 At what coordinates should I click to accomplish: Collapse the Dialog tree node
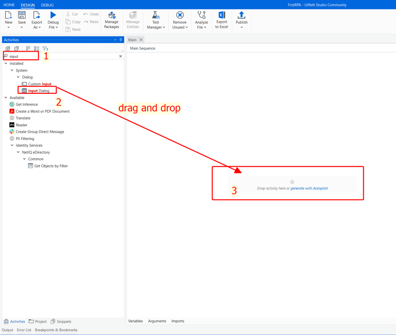tap(18, 77)
